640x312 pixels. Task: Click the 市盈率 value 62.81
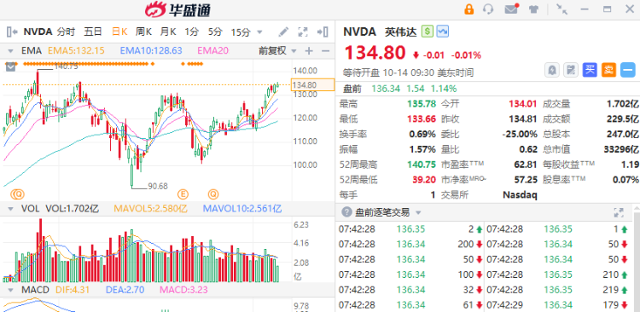click(x=526, y=165)
